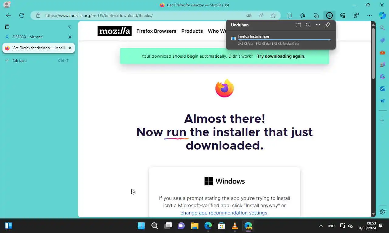
Task: Open the Edge Settings and more menu
Action: coord(370,15)
